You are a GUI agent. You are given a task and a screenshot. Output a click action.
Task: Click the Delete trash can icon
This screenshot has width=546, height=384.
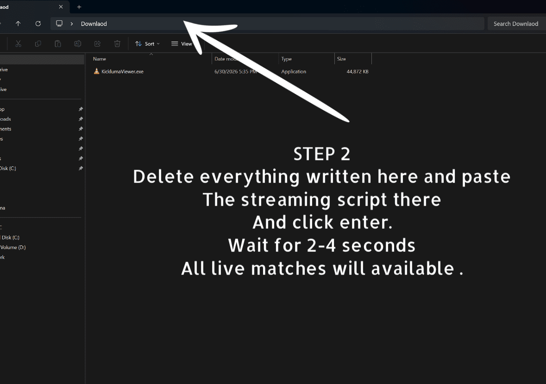point(117,43)
